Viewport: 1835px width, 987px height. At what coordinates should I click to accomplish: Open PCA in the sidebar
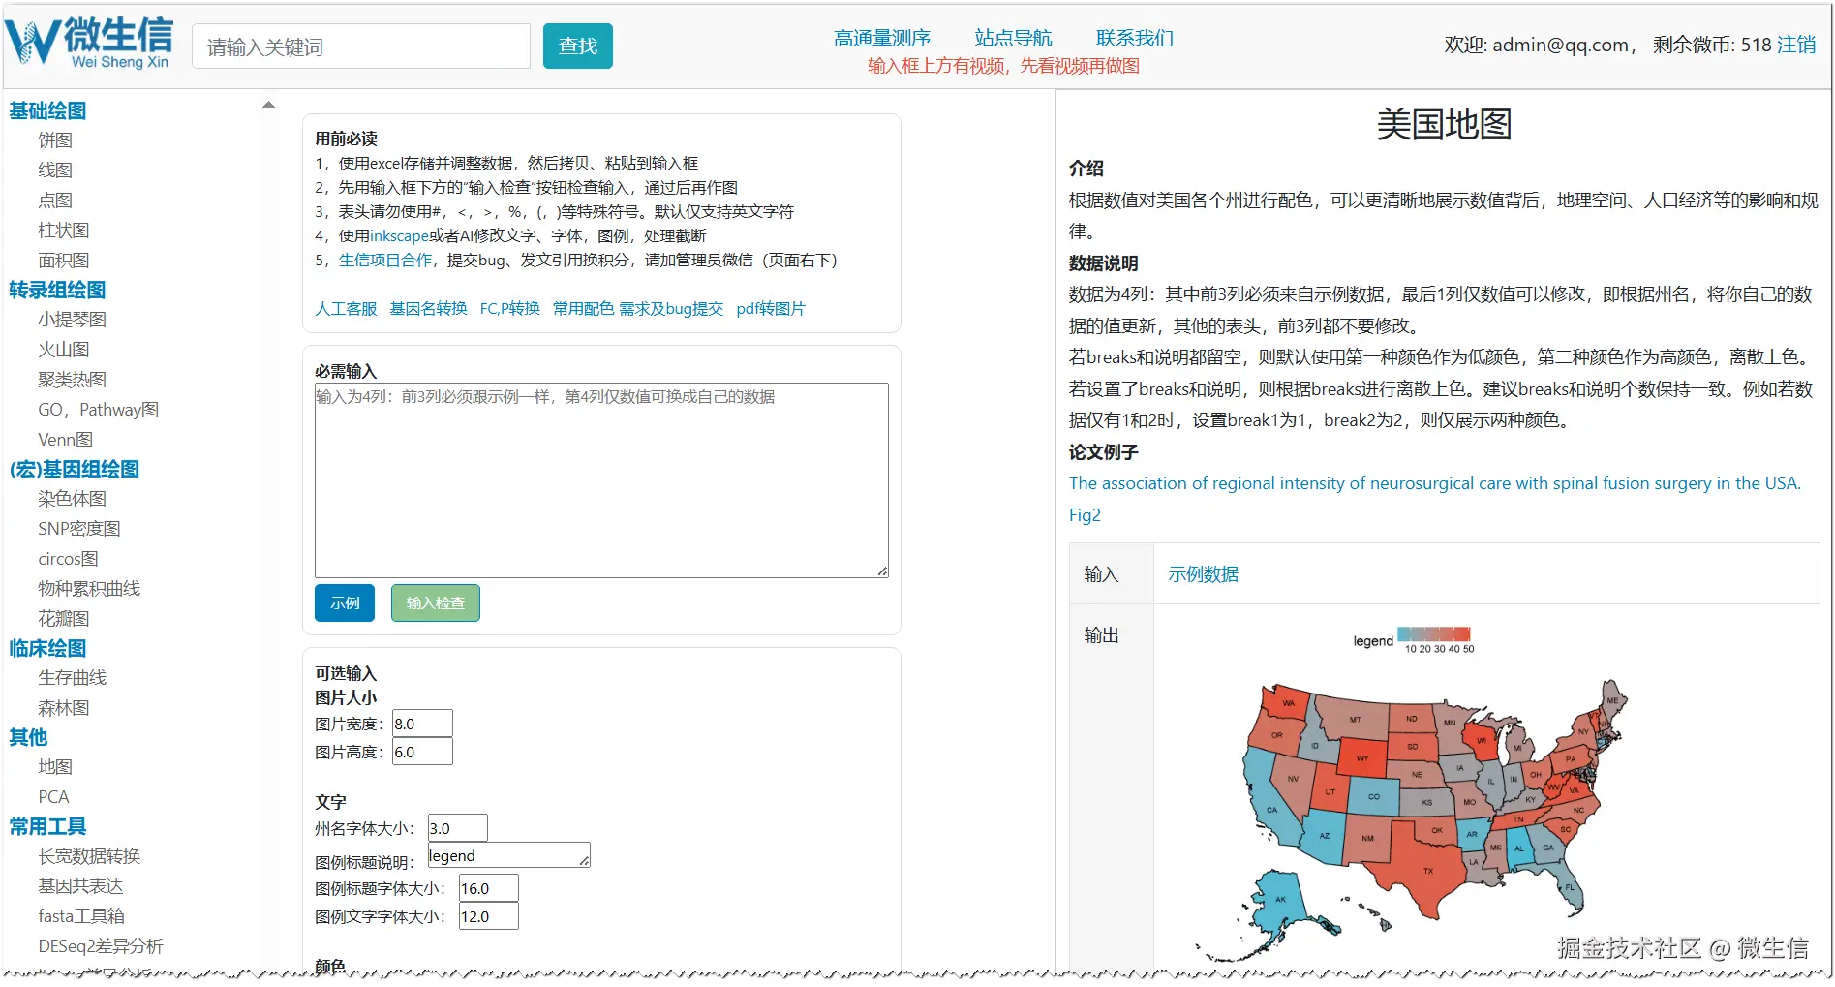point(53,797)
